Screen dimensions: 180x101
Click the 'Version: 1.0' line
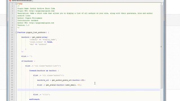point(23,25)
